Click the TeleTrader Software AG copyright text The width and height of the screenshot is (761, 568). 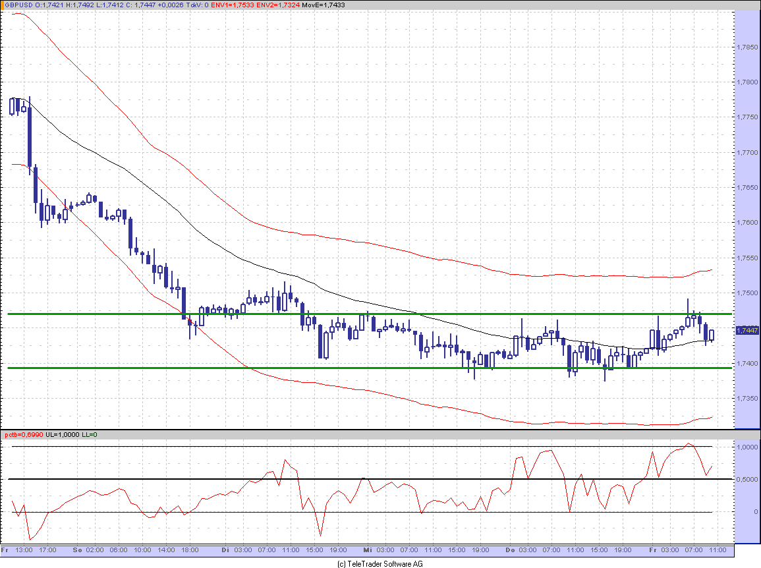point(380,564)
